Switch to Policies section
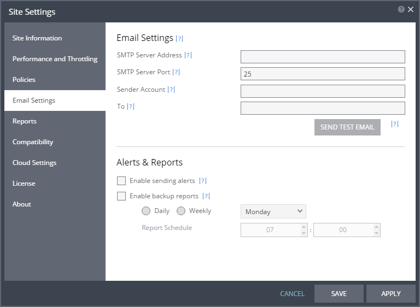The height and width of the screenshot is (307, 420). pos(55,80)
